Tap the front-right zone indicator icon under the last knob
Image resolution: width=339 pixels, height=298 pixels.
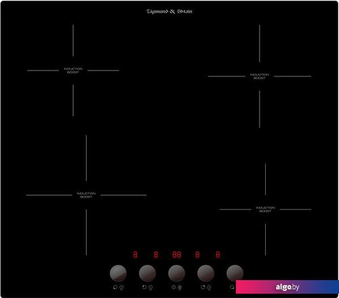tap(232, 287)
